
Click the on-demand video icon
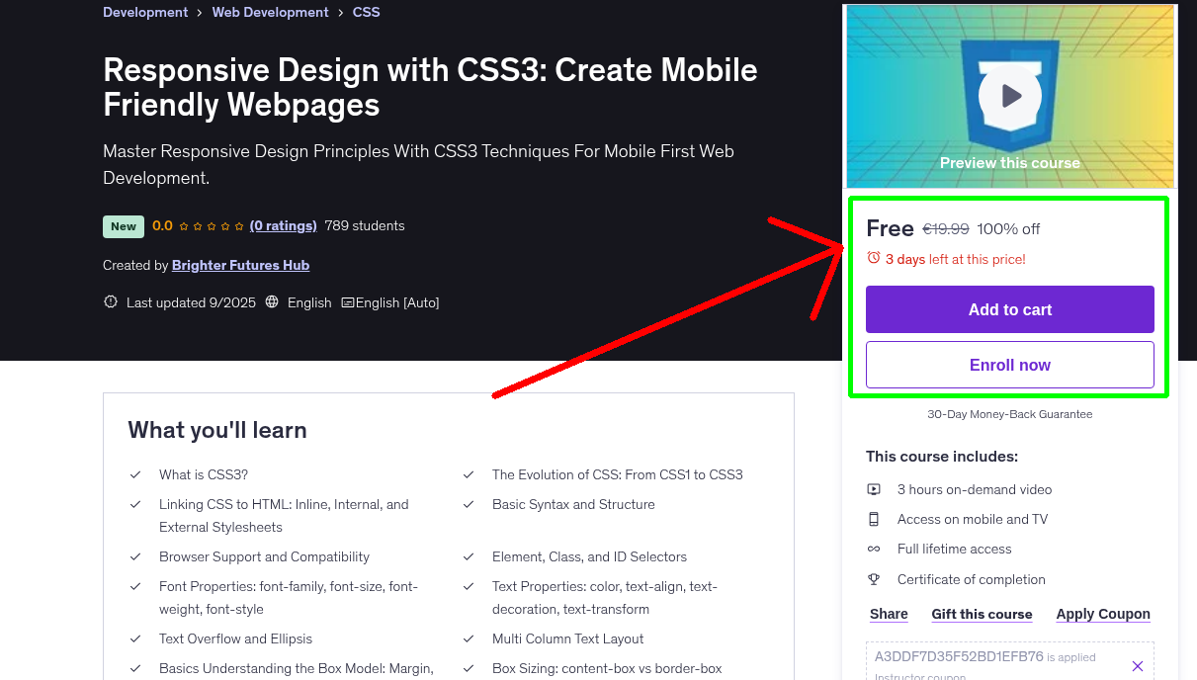point(874,489)
